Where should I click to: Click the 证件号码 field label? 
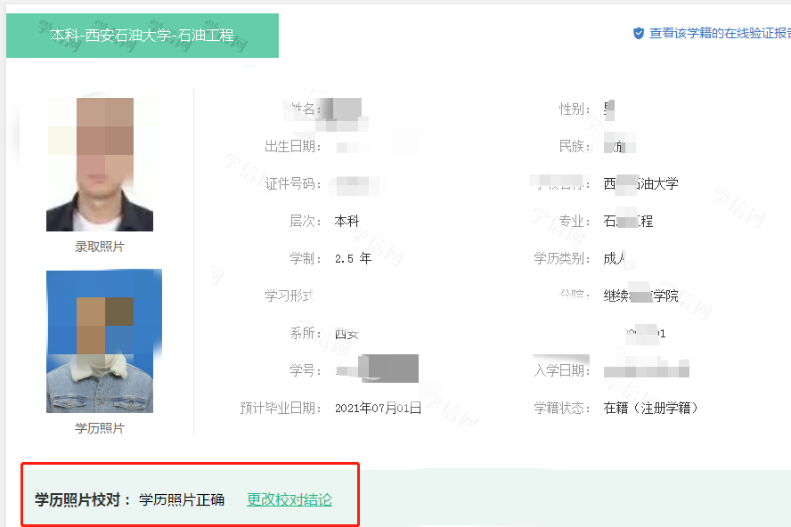click(x=292, y=184)
